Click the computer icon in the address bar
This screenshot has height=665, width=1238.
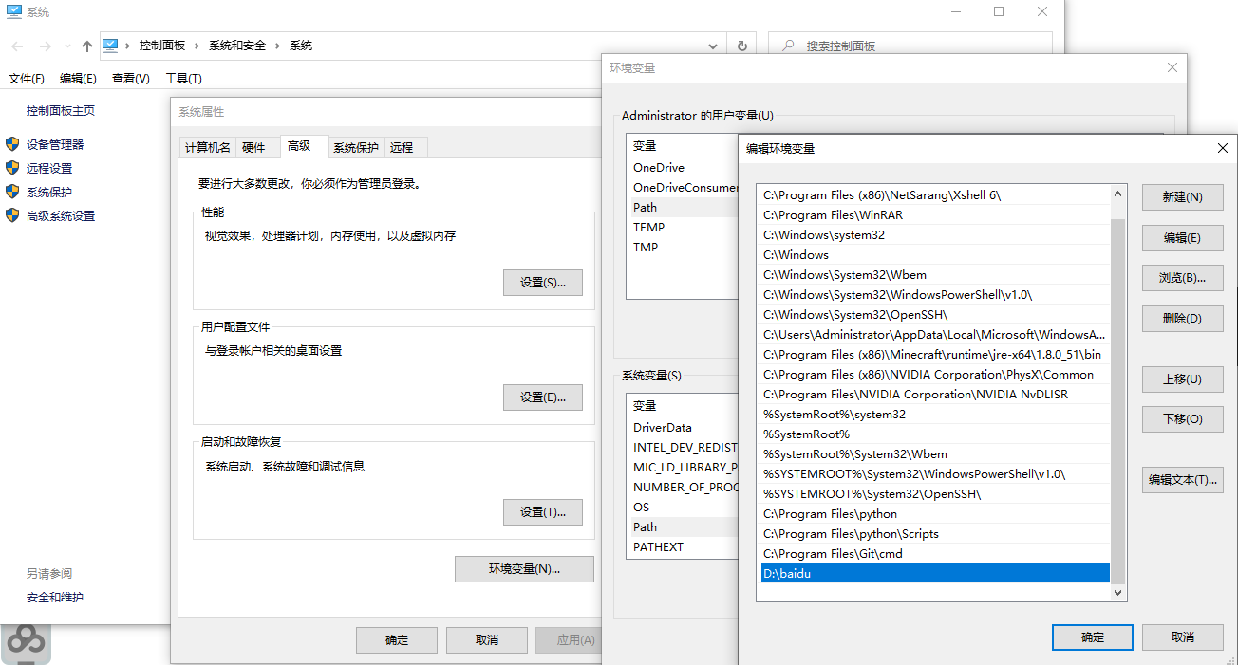110,46
